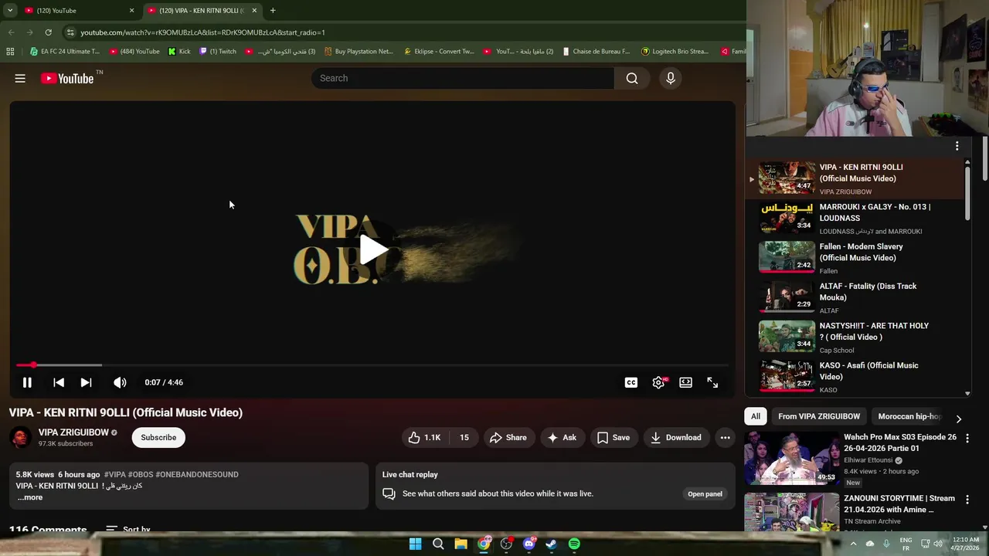
Task: Open panel for live chat replay
Action: [x=705, y=493]
